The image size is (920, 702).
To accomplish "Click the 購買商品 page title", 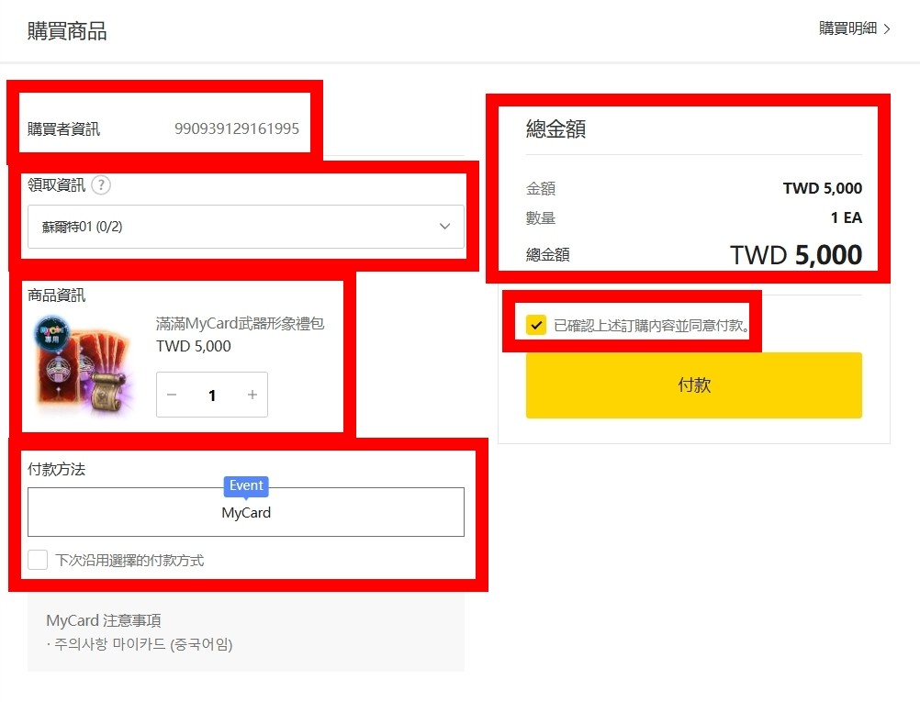I will click(67, 31).
